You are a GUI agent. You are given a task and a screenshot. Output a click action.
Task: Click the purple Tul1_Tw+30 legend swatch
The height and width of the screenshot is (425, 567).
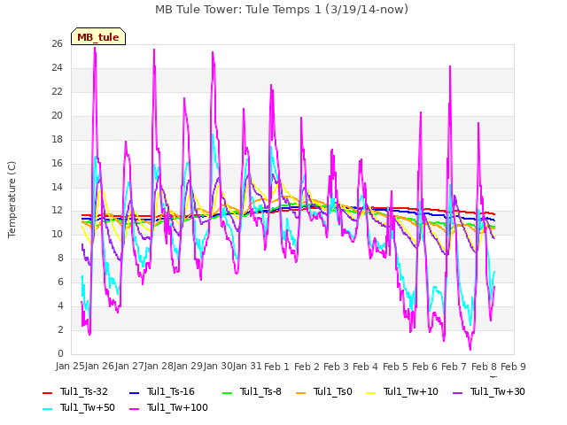[457, 392]
